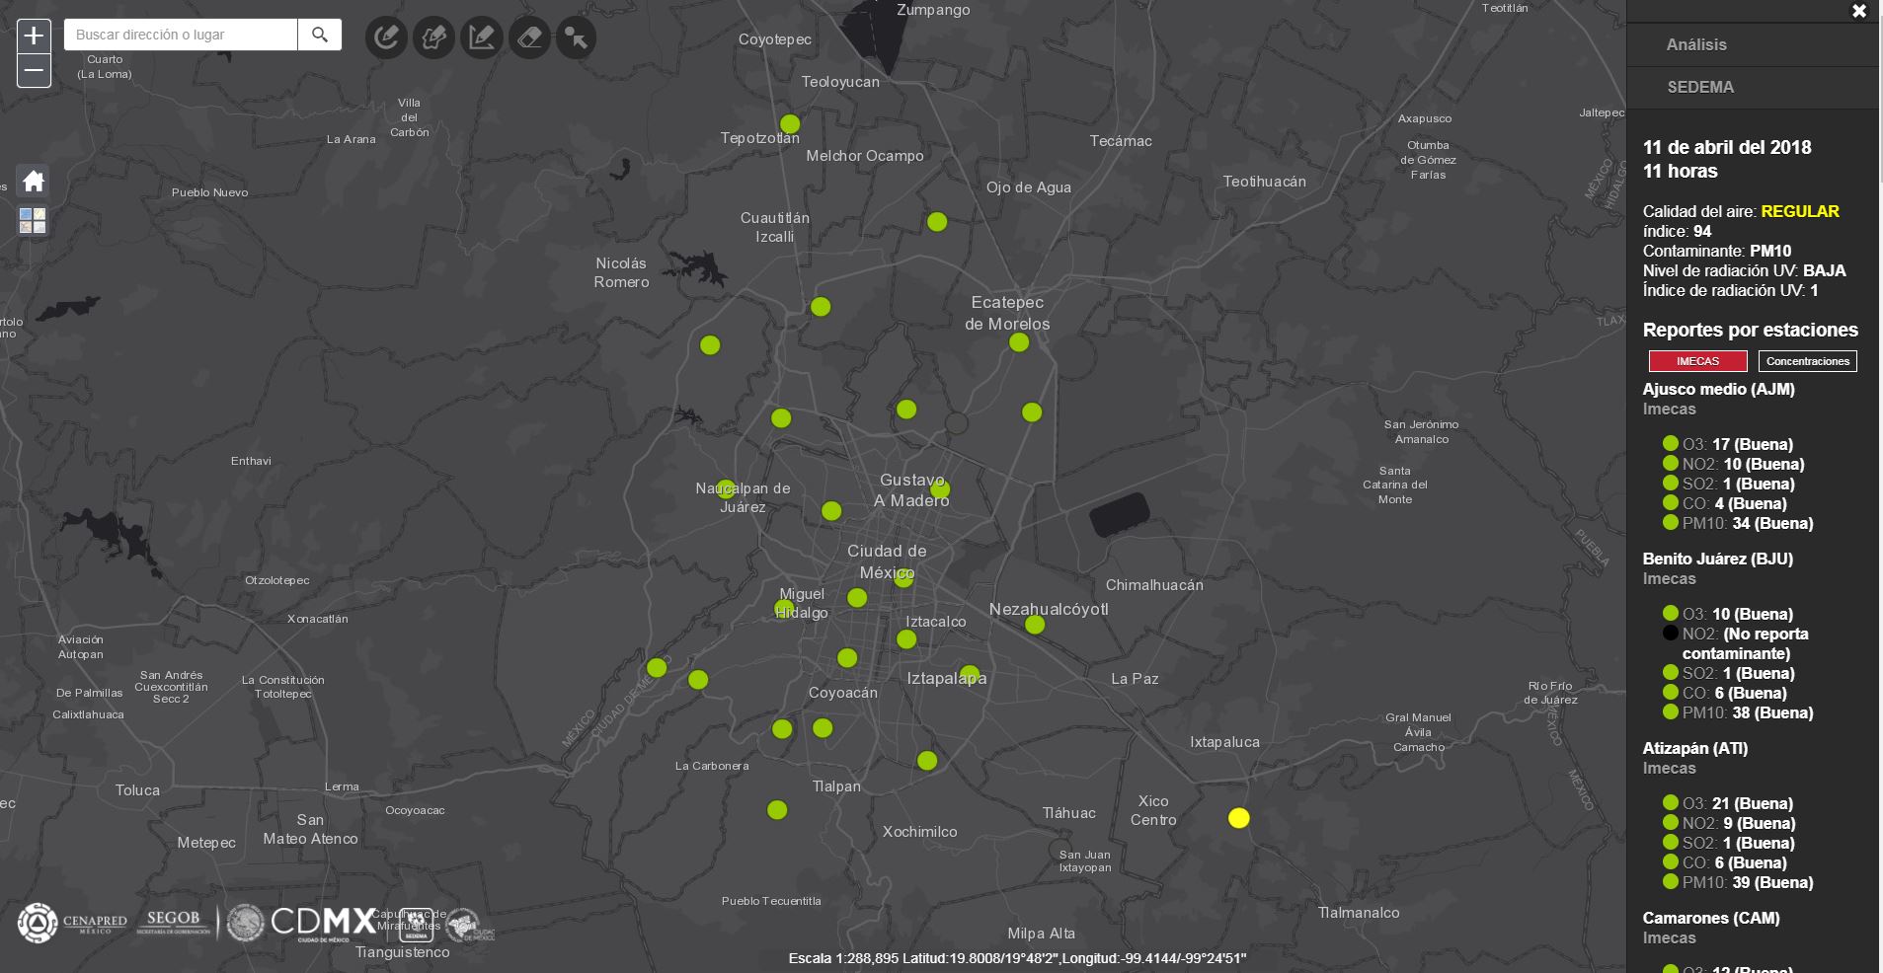
Task: Activate the eraser tool
Action: [529, 37]
